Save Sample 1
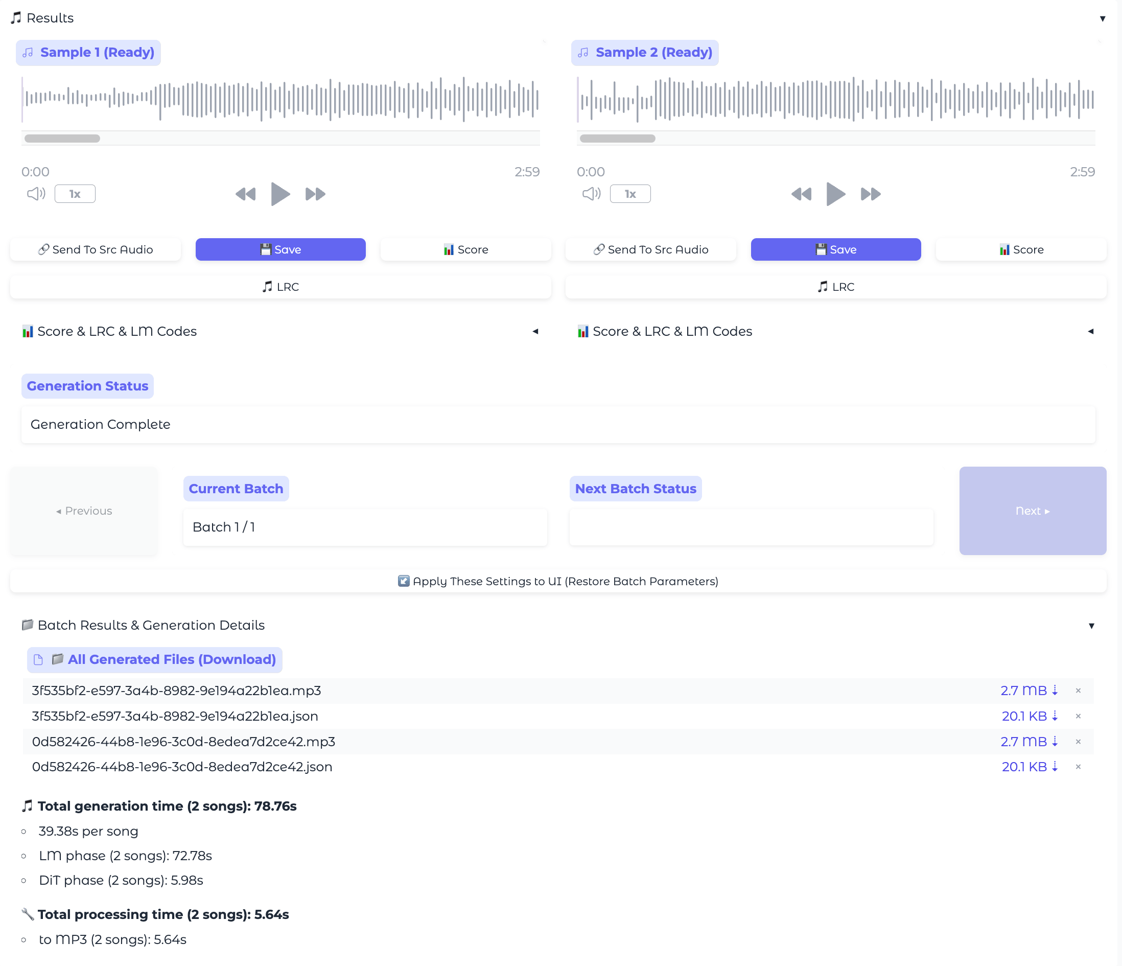The image size is (1122, 966). click(x=280, y=250)
